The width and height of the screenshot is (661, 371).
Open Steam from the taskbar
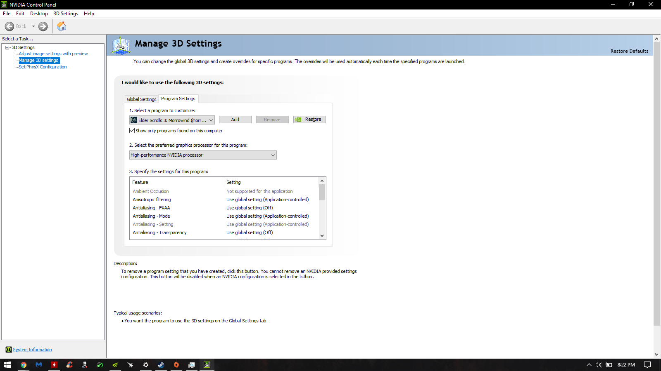[161, 365]
